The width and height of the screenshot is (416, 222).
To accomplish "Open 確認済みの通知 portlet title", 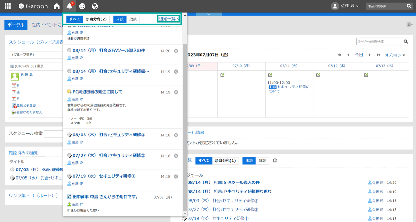I will (x=23, y=153).
